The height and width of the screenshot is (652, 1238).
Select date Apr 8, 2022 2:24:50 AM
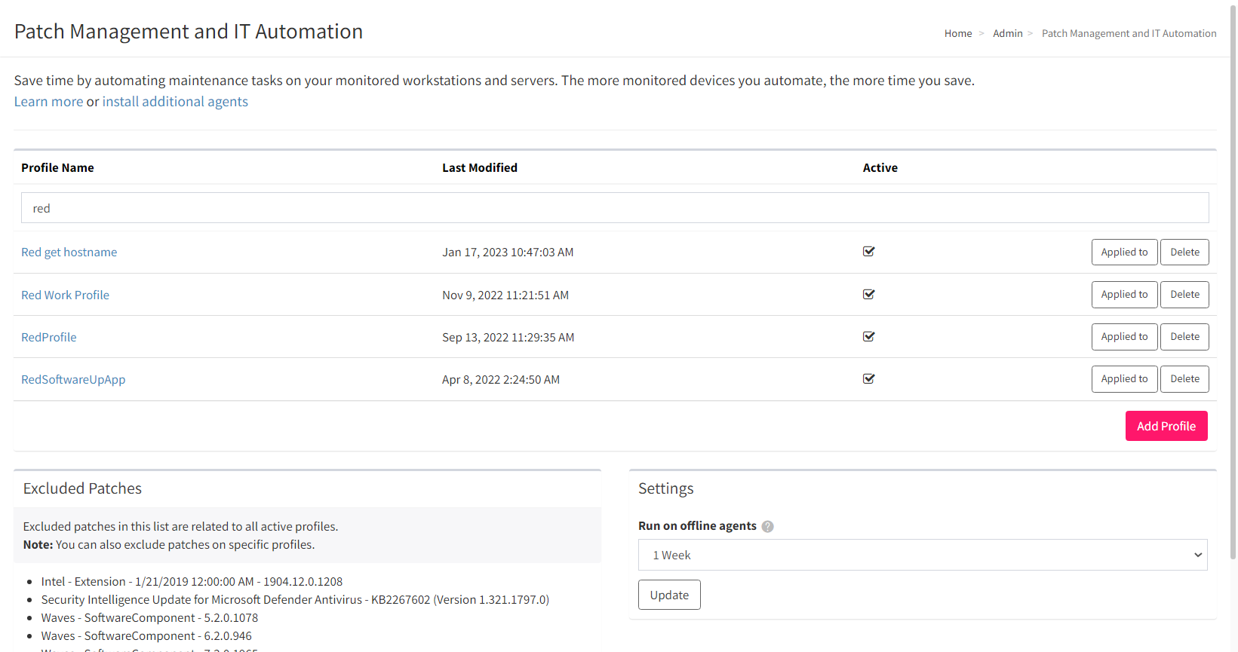[x=501, y=379]
